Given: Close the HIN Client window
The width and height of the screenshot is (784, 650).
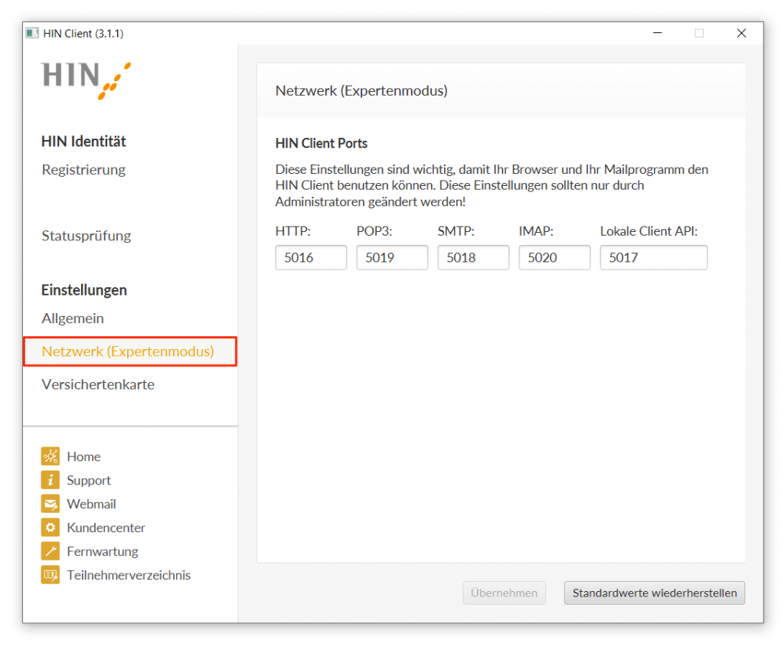Looking at the screenshot, I should click(741, 33).
